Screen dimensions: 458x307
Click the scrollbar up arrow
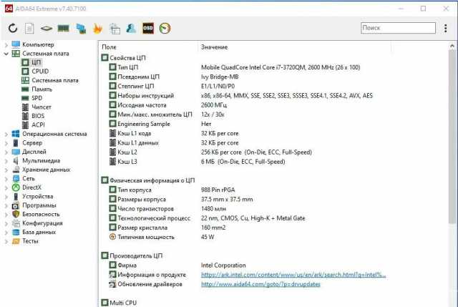[x=452, y=46]
